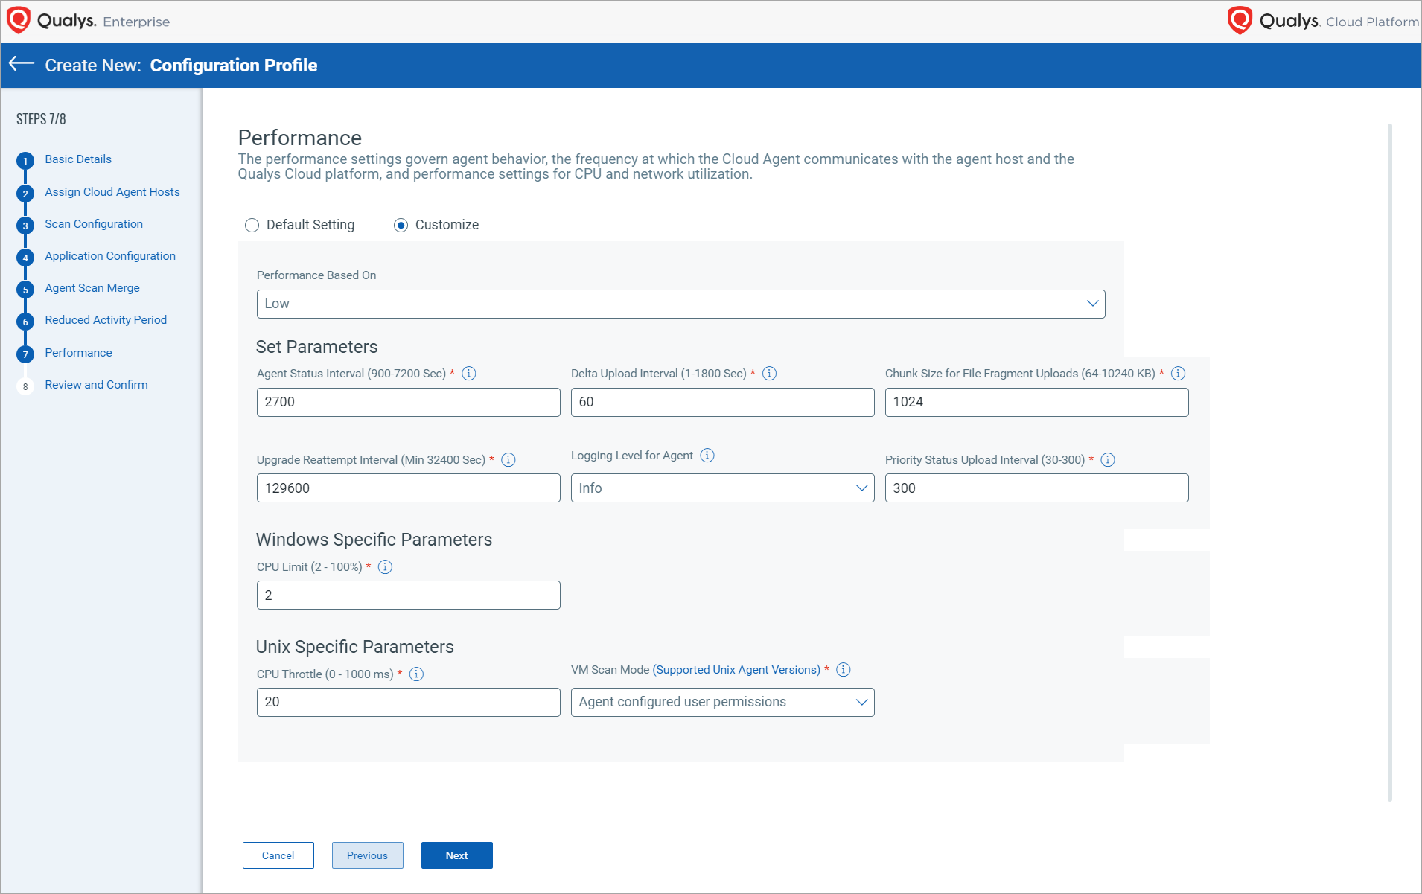Click the Next button
The height and width of the screenshot is (894, 1422).
tap(457, 855)
